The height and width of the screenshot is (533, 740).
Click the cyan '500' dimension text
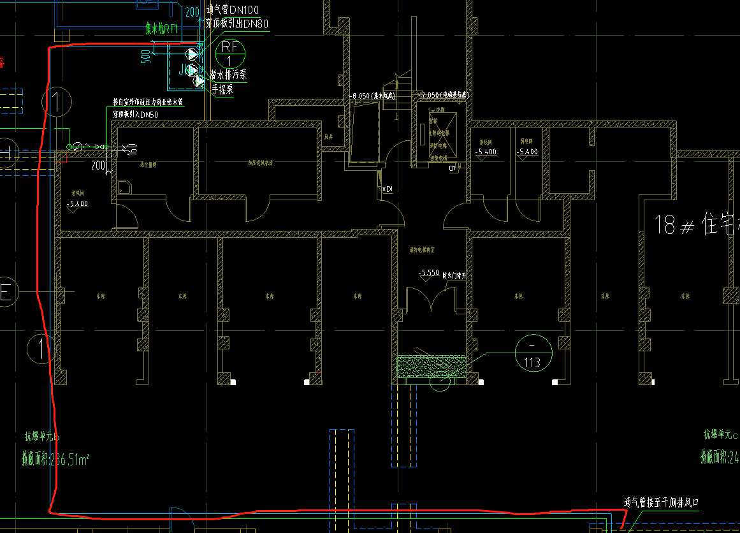coord(147,56)
